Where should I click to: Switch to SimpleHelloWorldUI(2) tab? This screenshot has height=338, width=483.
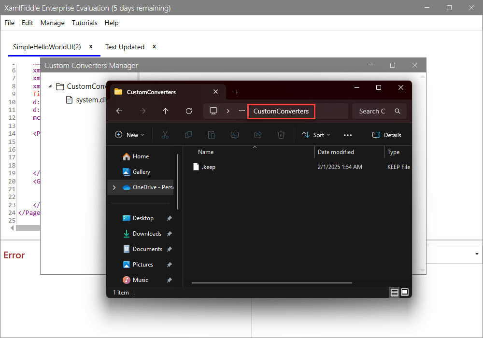coord(47,47)
